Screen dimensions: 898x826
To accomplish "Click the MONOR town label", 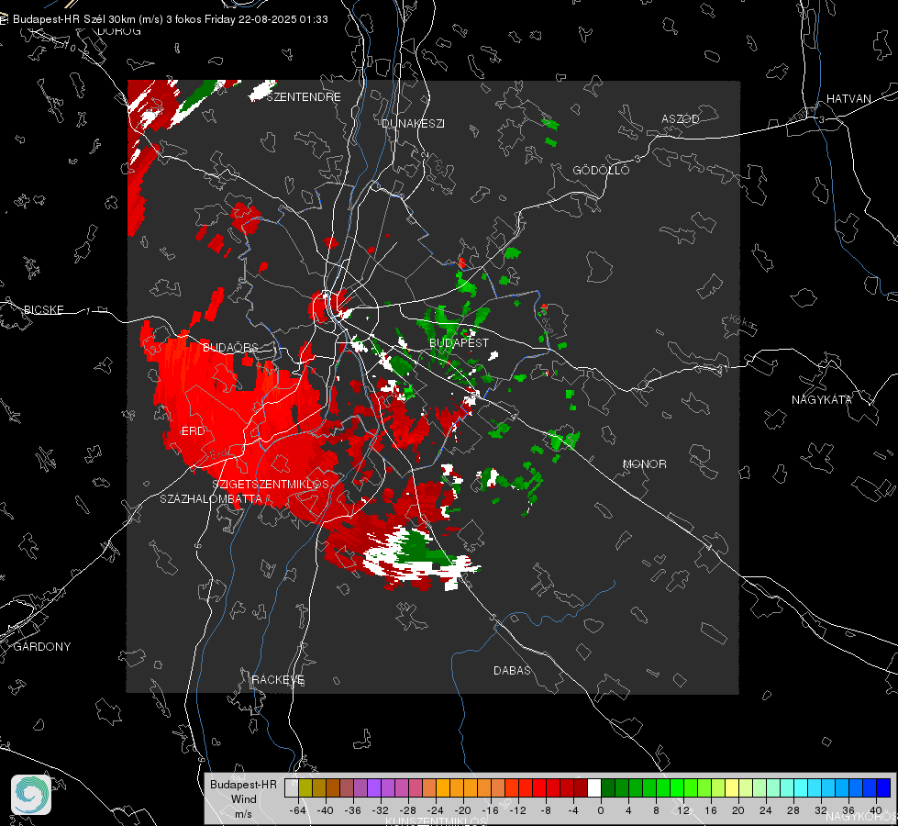I will tap(644, 463).
